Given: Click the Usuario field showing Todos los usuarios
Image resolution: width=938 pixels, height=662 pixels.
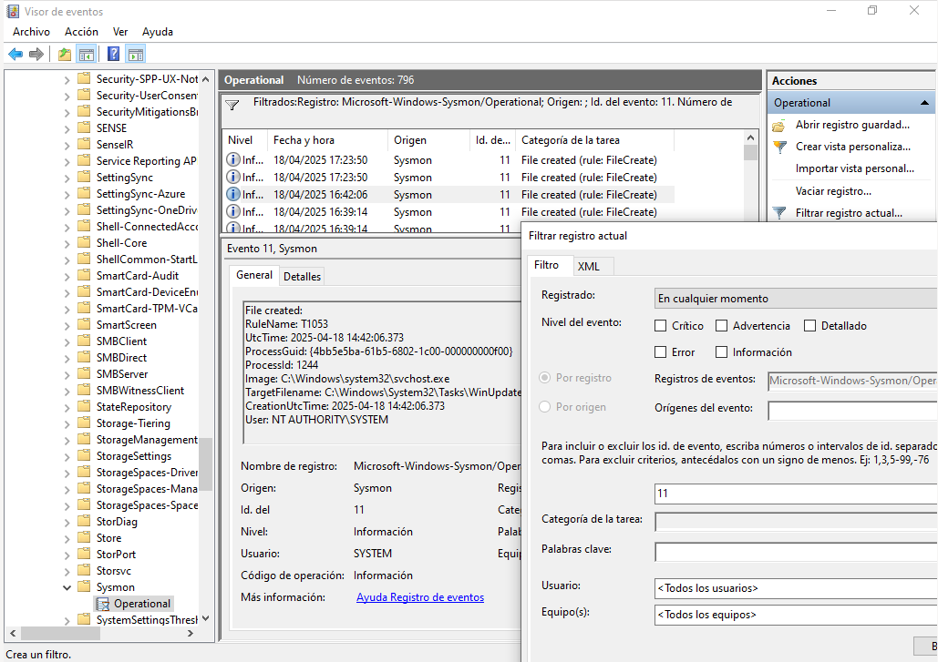Looking at the screenshot, I should 796,588.
